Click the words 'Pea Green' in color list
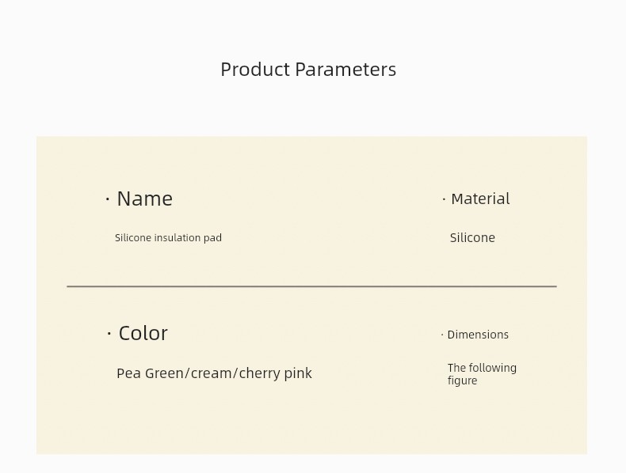626x473 pixels. tap(150, 373)
